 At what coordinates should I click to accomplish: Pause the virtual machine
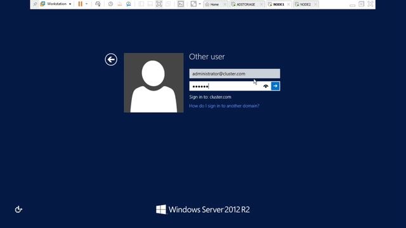coord(81,4)
